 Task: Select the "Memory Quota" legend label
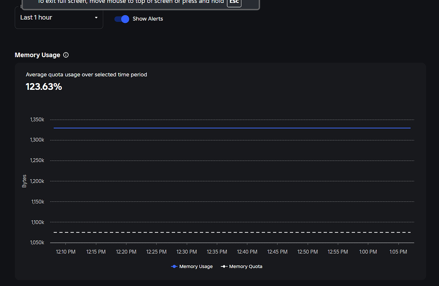246,267
